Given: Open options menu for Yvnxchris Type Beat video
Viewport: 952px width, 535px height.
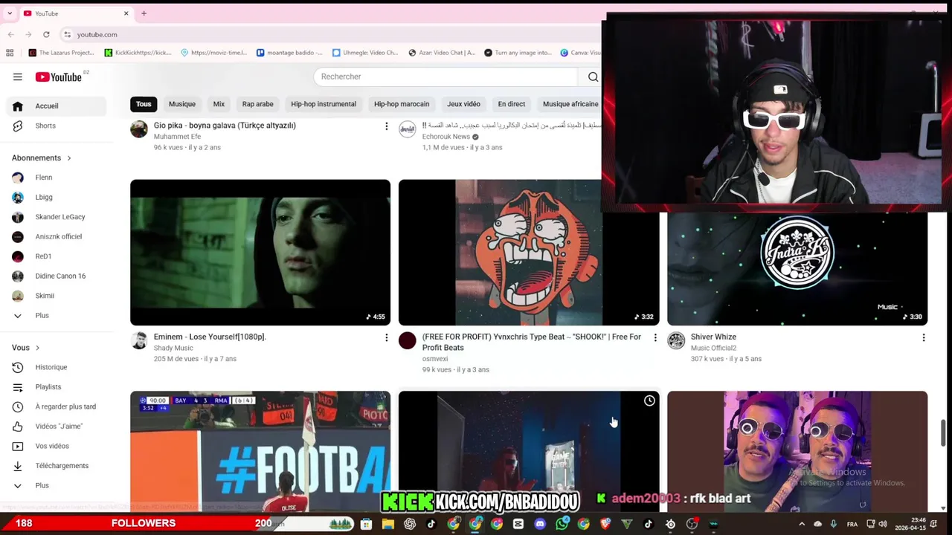Looking at the screenshot, I should point(654,337).
